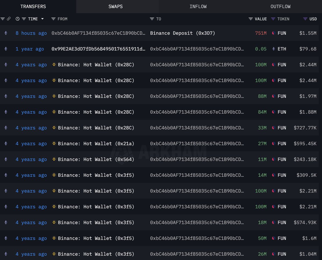322x260 pixels.
Task: Click the 0.05 ETH value
Action: pyautogui.click(x=261, y=49)
